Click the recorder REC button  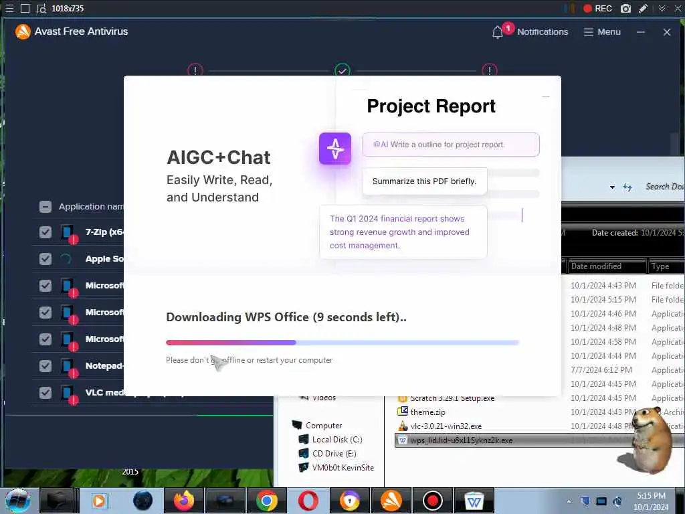[x=597, y=8]
